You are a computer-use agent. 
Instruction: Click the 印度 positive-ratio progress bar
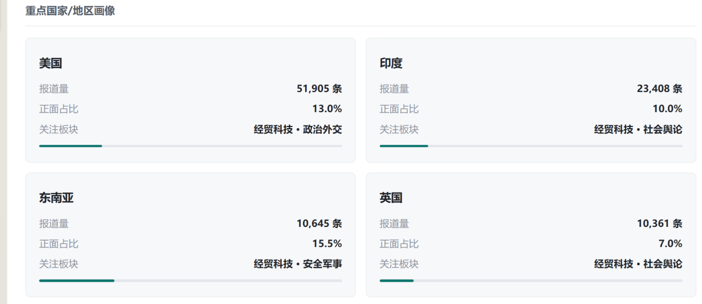(531, 146)
